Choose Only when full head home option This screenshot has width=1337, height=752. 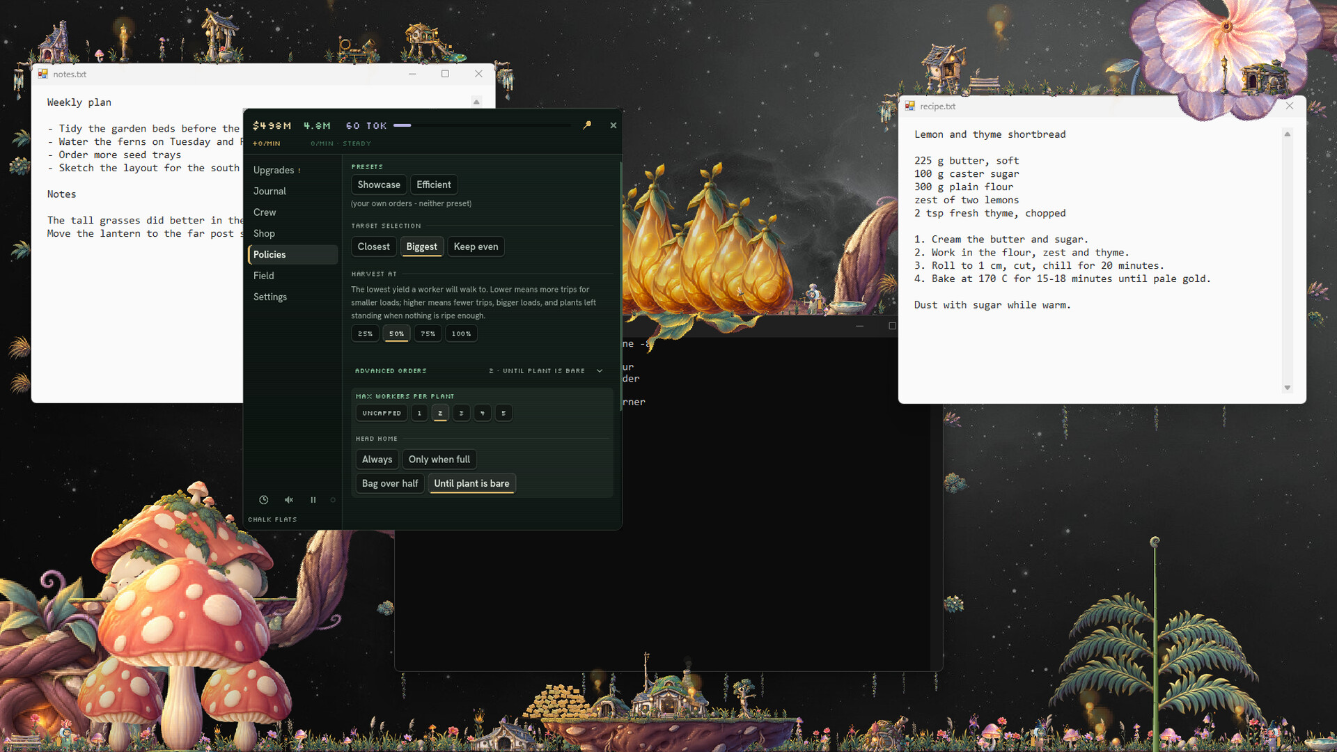pos(439,460)
